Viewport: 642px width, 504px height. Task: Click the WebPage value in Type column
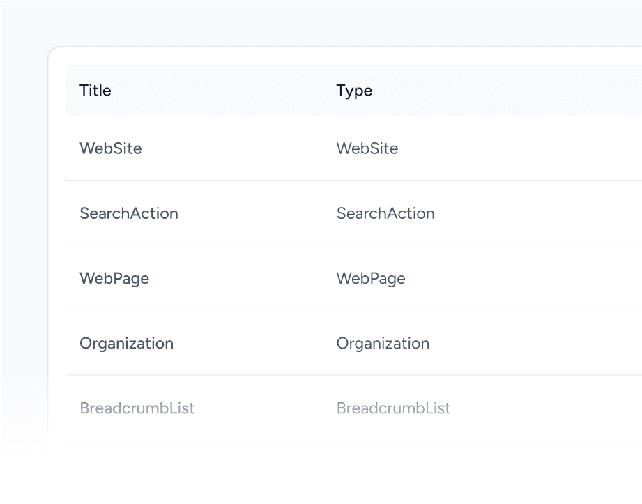371,278
